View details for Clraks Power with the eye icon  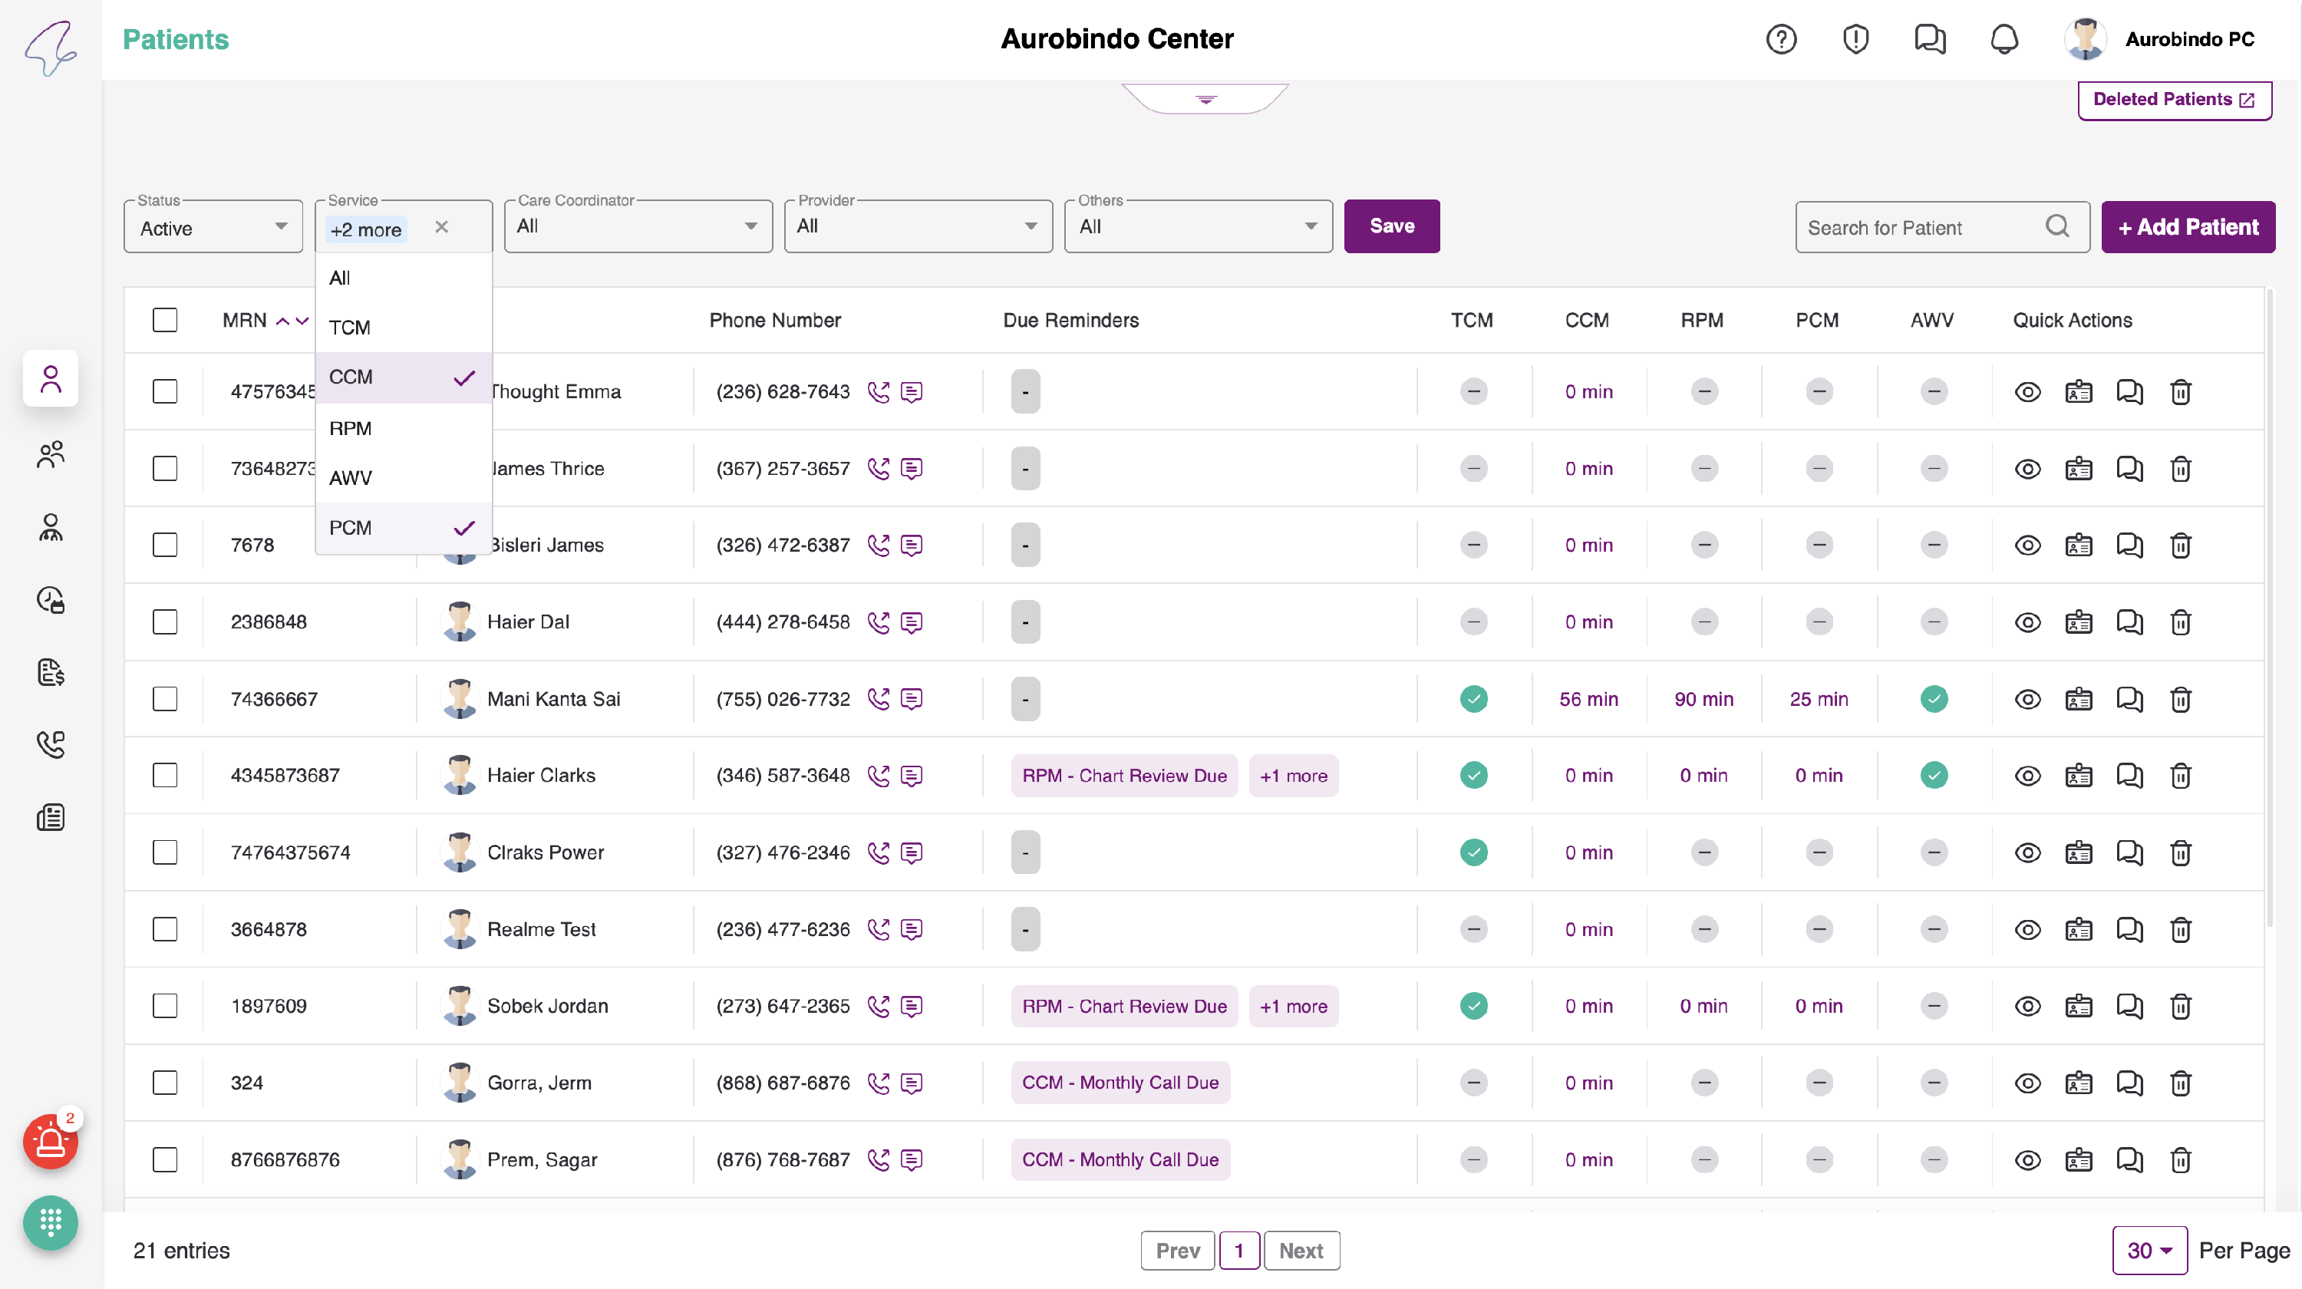[x=2027, y=852]
